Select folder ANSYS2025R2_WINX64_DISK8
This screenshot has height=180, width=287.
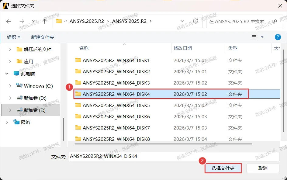[116, 139]
